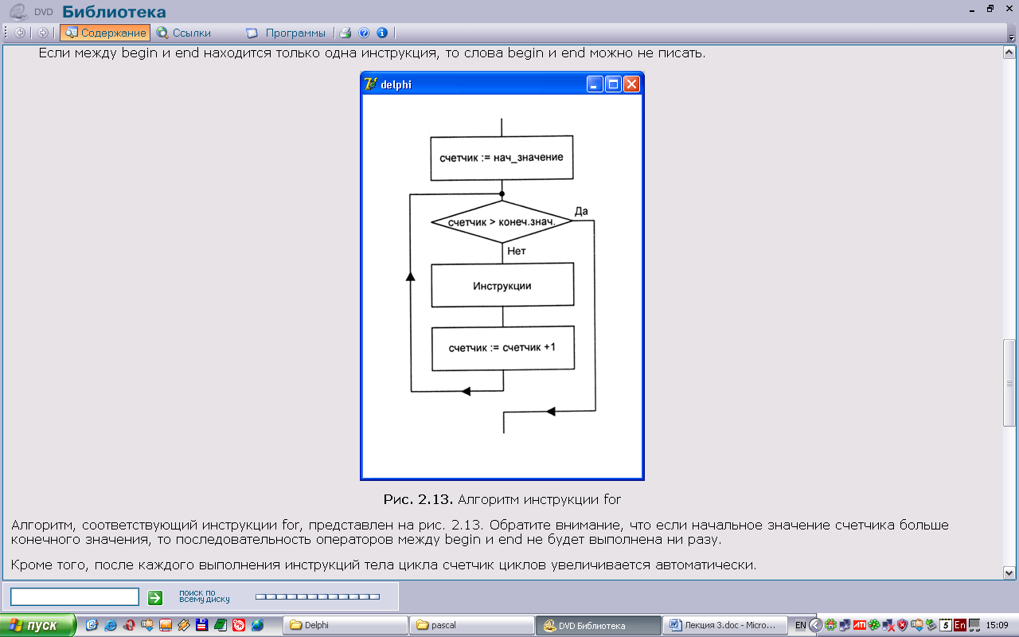This screenshot has height=637, width=1019.
Task: Switch to DVD Библиотека taskbar button
Action: point(598,625)
